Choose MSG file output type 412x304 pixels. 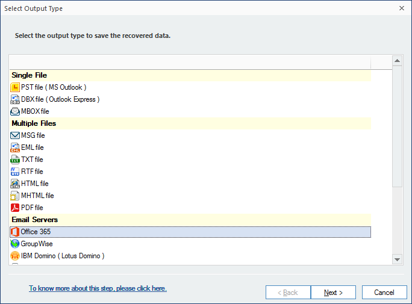coord(190,135)
